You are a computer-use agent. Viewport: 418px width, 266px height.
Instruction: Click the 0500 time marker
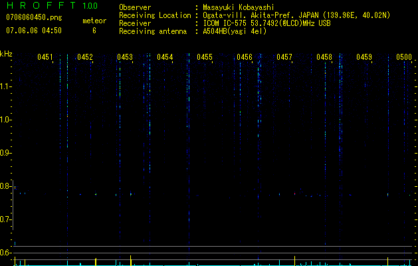click(404, 57)
